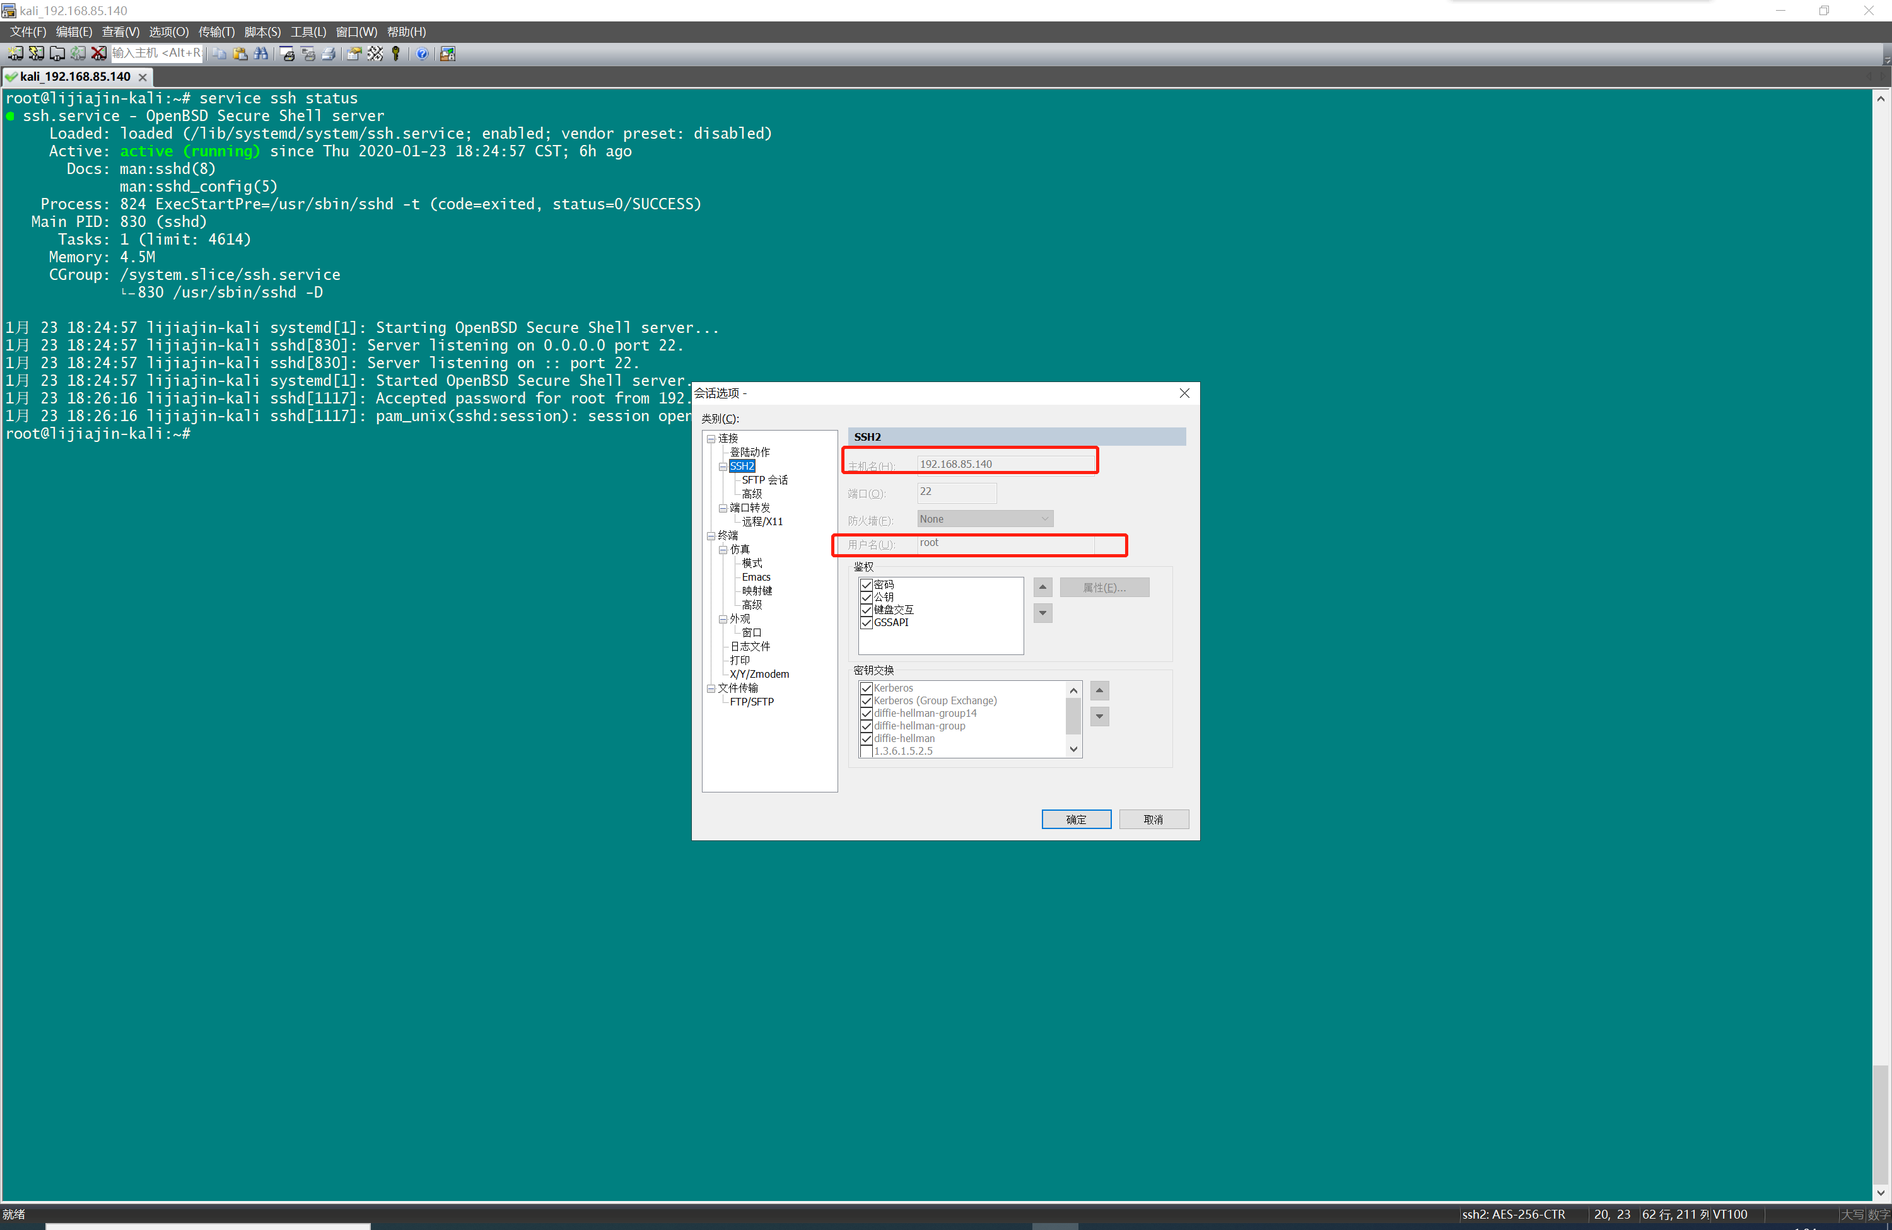Close the kali_192.168.85.140 session tab
Image resolution: width=1892 pixels, height=1230 pixels.
click(x=143, y=77)
